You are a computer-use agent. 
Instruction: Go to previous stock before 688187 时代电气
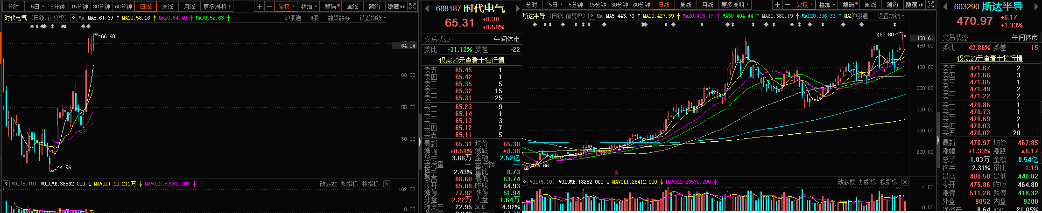[x=427, y=8]
